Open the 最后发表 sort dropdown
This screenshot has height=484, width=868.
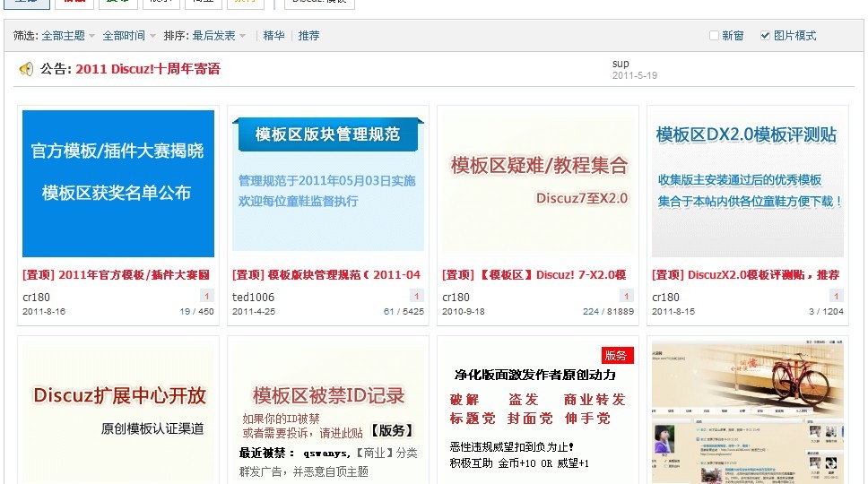coord(219,35)
